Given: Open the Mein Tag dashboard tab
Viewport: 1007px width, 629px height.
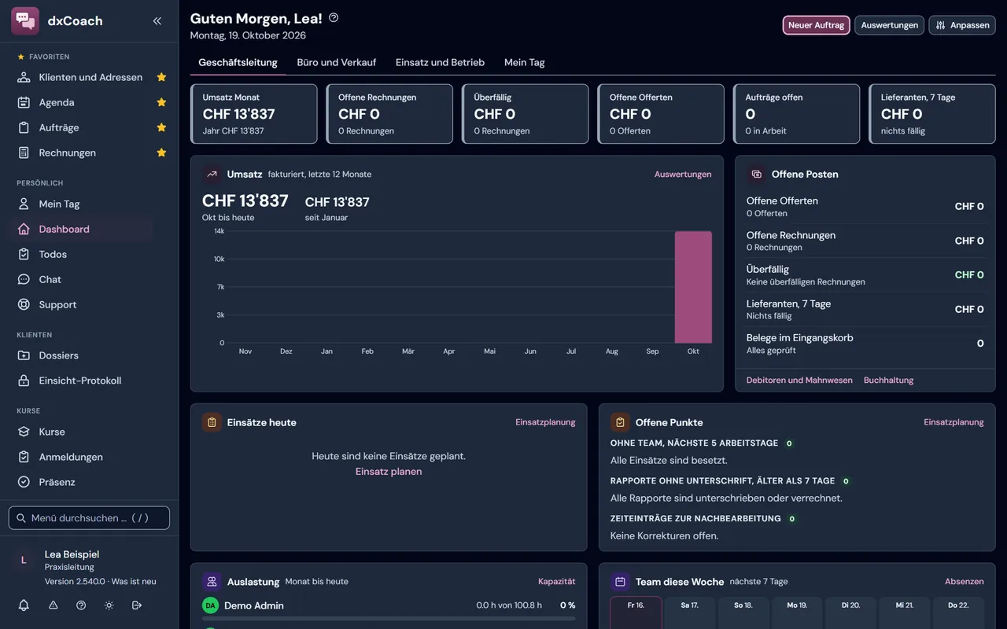Looking at the screenshot, I should (x=525, y=62).
